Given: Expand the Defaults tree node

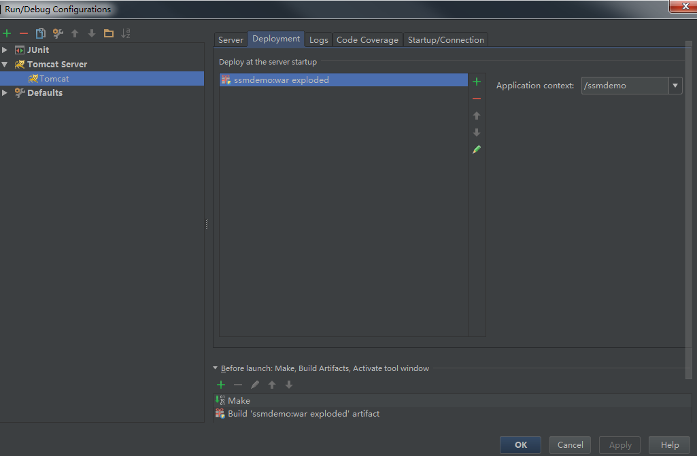Looking at the screenshot, I should pyautogui.click(x=5, y=92).
